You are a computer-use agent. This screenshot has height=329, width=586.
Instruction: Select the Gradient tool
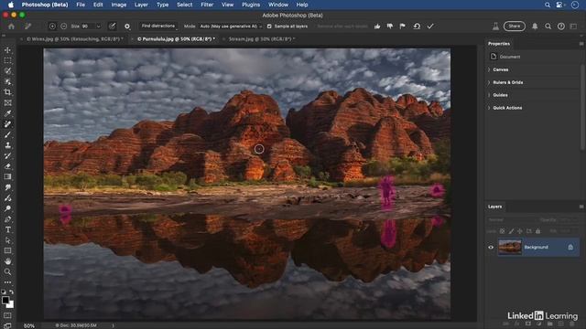click(x=7, y=176)
